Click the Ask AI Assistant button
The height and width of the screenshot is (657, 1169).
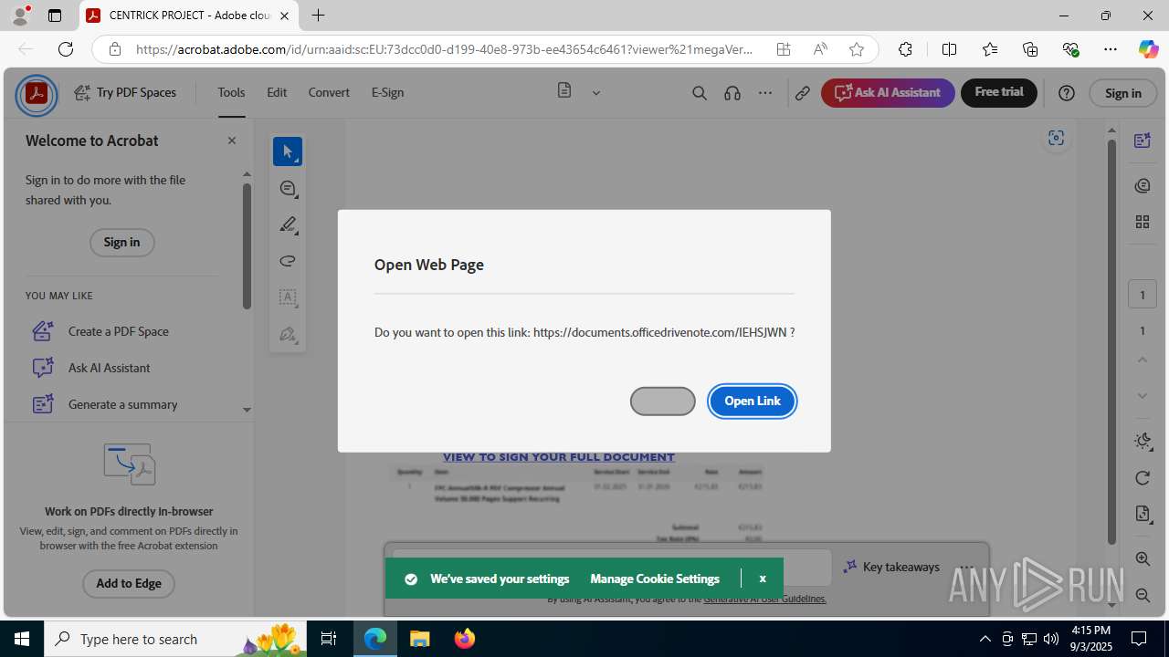coord(888,92)
